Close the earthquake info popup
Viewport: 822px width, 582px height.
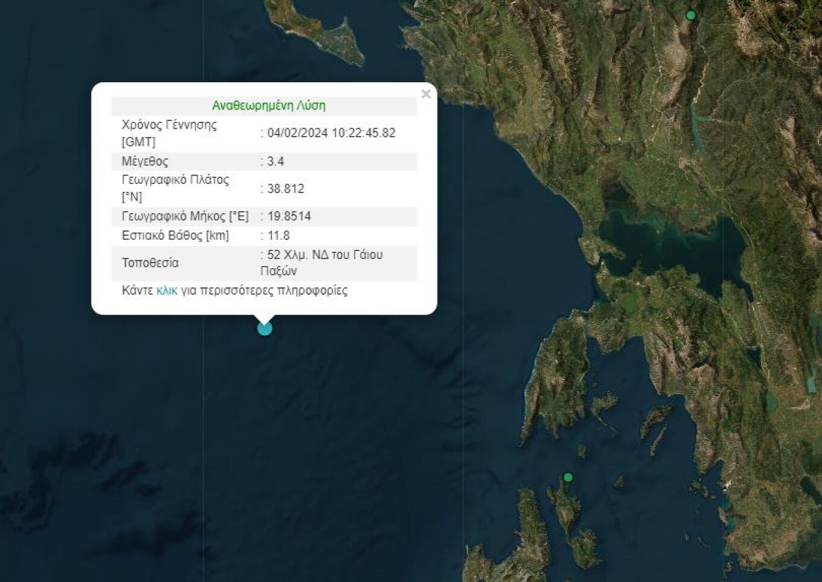426,94
